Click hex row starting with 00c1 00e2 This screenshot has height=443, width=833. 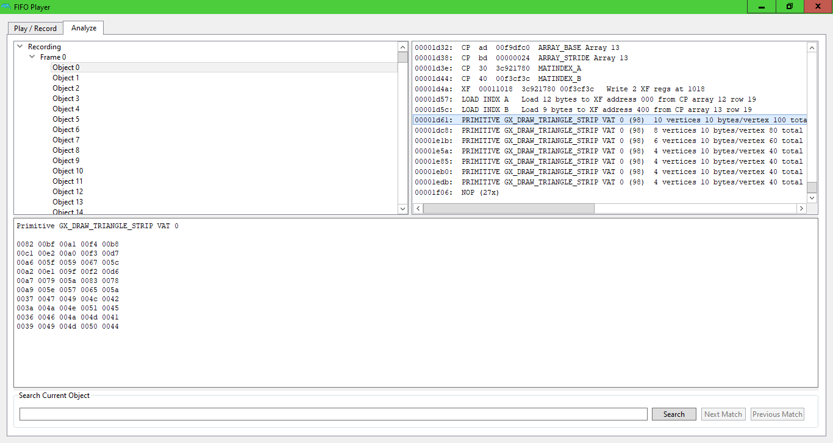68,253
